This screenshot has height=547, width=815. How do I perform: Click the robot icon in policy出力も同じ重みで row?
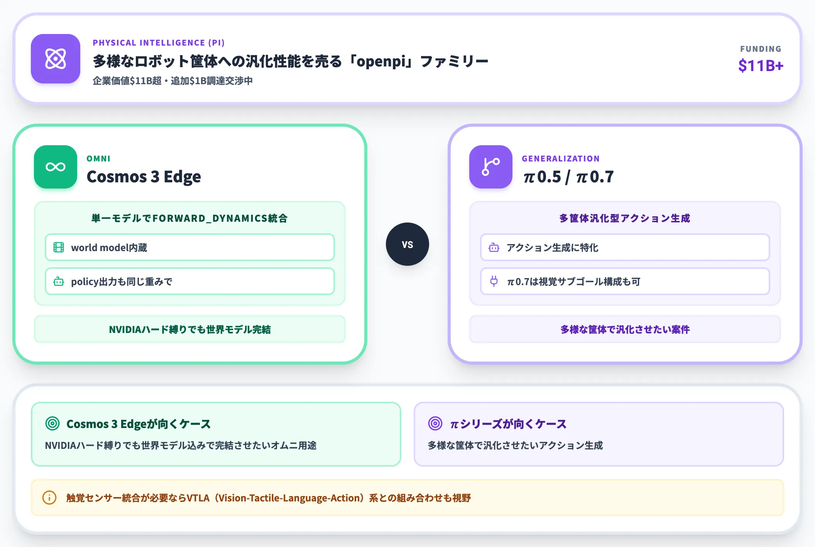pos(59,281)
